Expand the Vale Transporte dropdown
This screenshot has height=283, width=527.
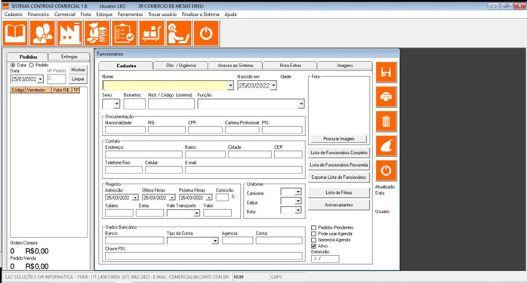pos(196,213)
